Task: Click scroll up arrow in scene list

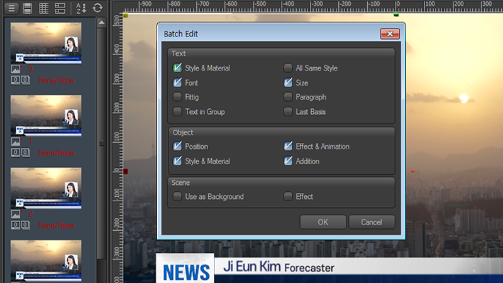Action: pos(101,23)
